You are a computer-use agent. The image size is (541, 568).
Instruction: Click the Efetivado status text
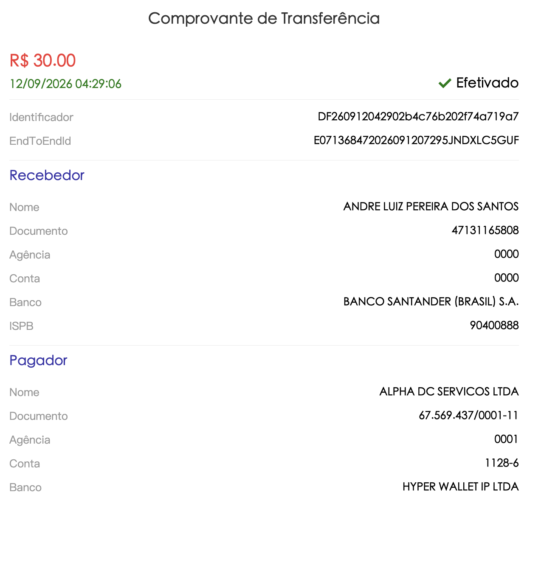point(487,83)
